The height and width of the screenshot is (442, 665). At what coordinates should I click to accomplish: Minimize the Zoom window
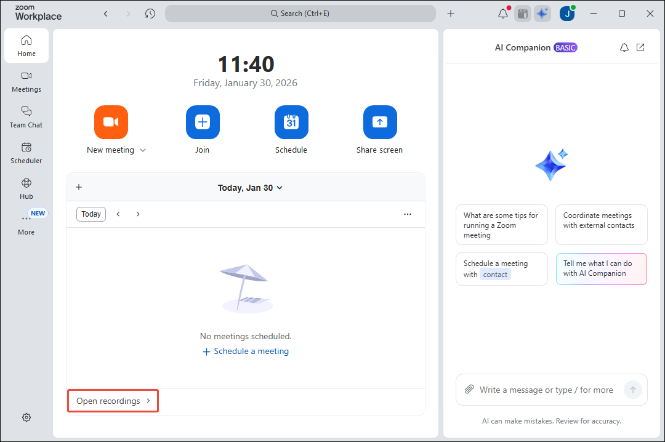coord(594,14)
